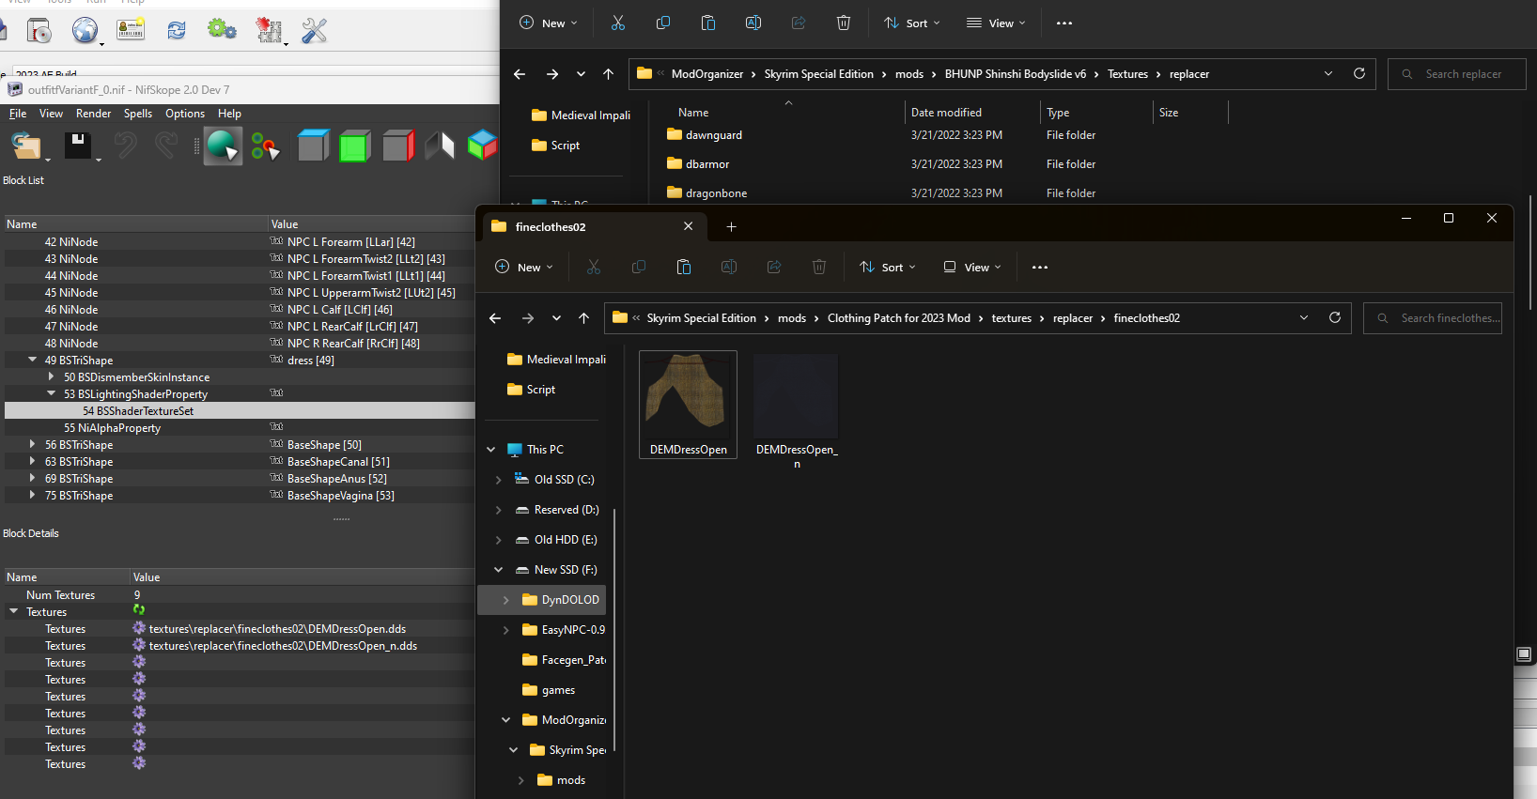Open See more dots in fineclothes02 toolbar
1537x799 pixels.
(x=1040, y=268)
